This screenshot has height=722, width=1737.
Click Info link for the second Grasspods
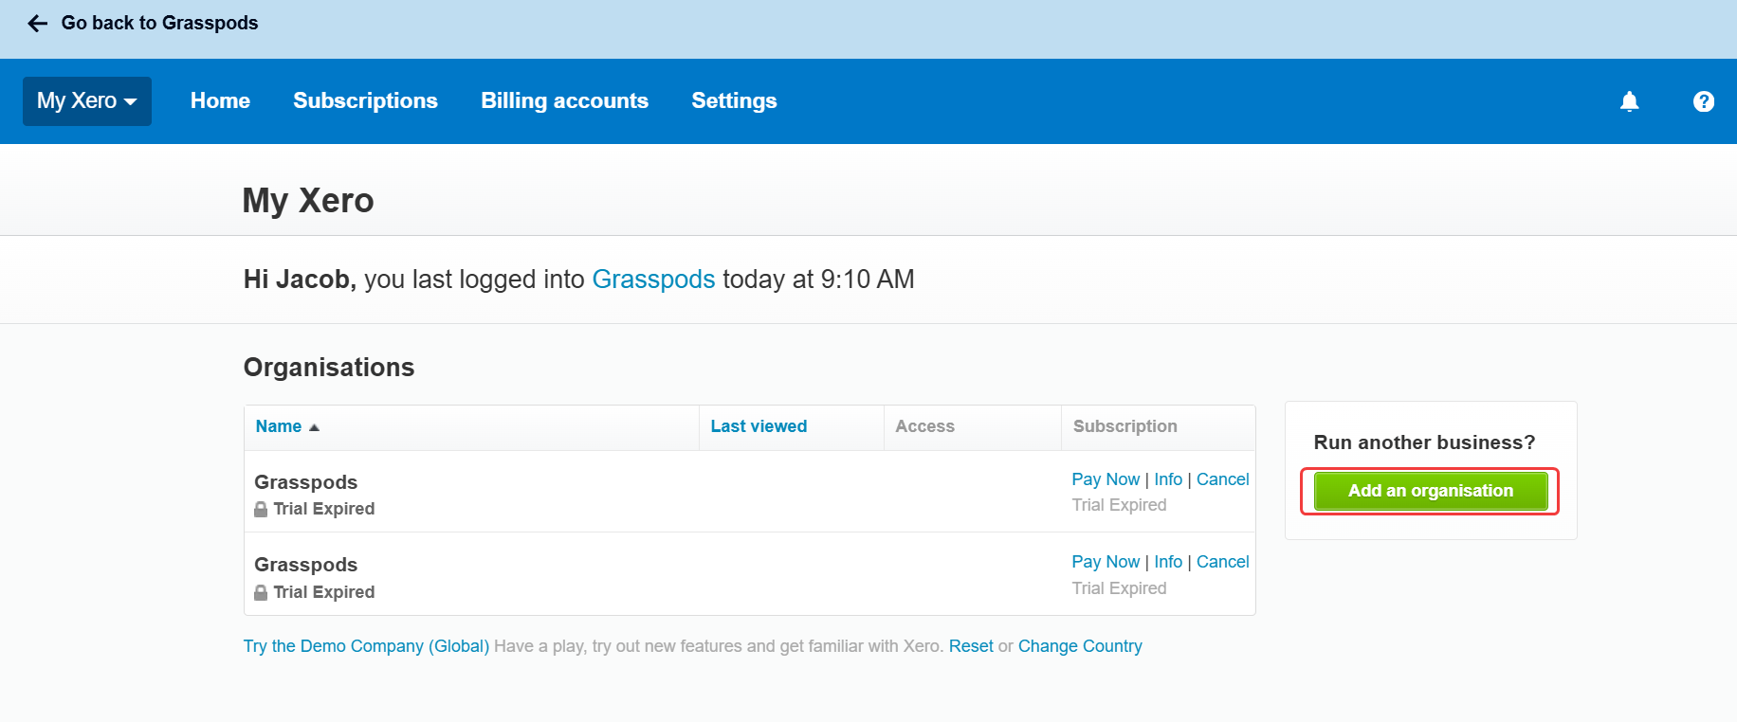pyautogui.click(x=1168, y=562)
